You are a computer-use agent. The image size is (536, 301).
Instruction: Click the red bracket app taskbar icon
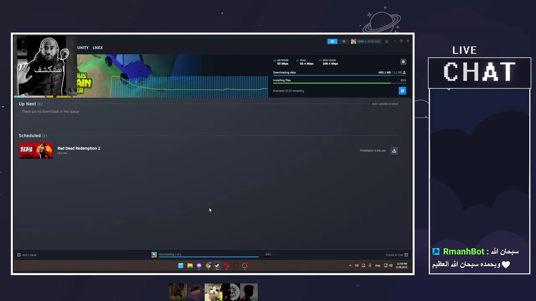point(235,265)
